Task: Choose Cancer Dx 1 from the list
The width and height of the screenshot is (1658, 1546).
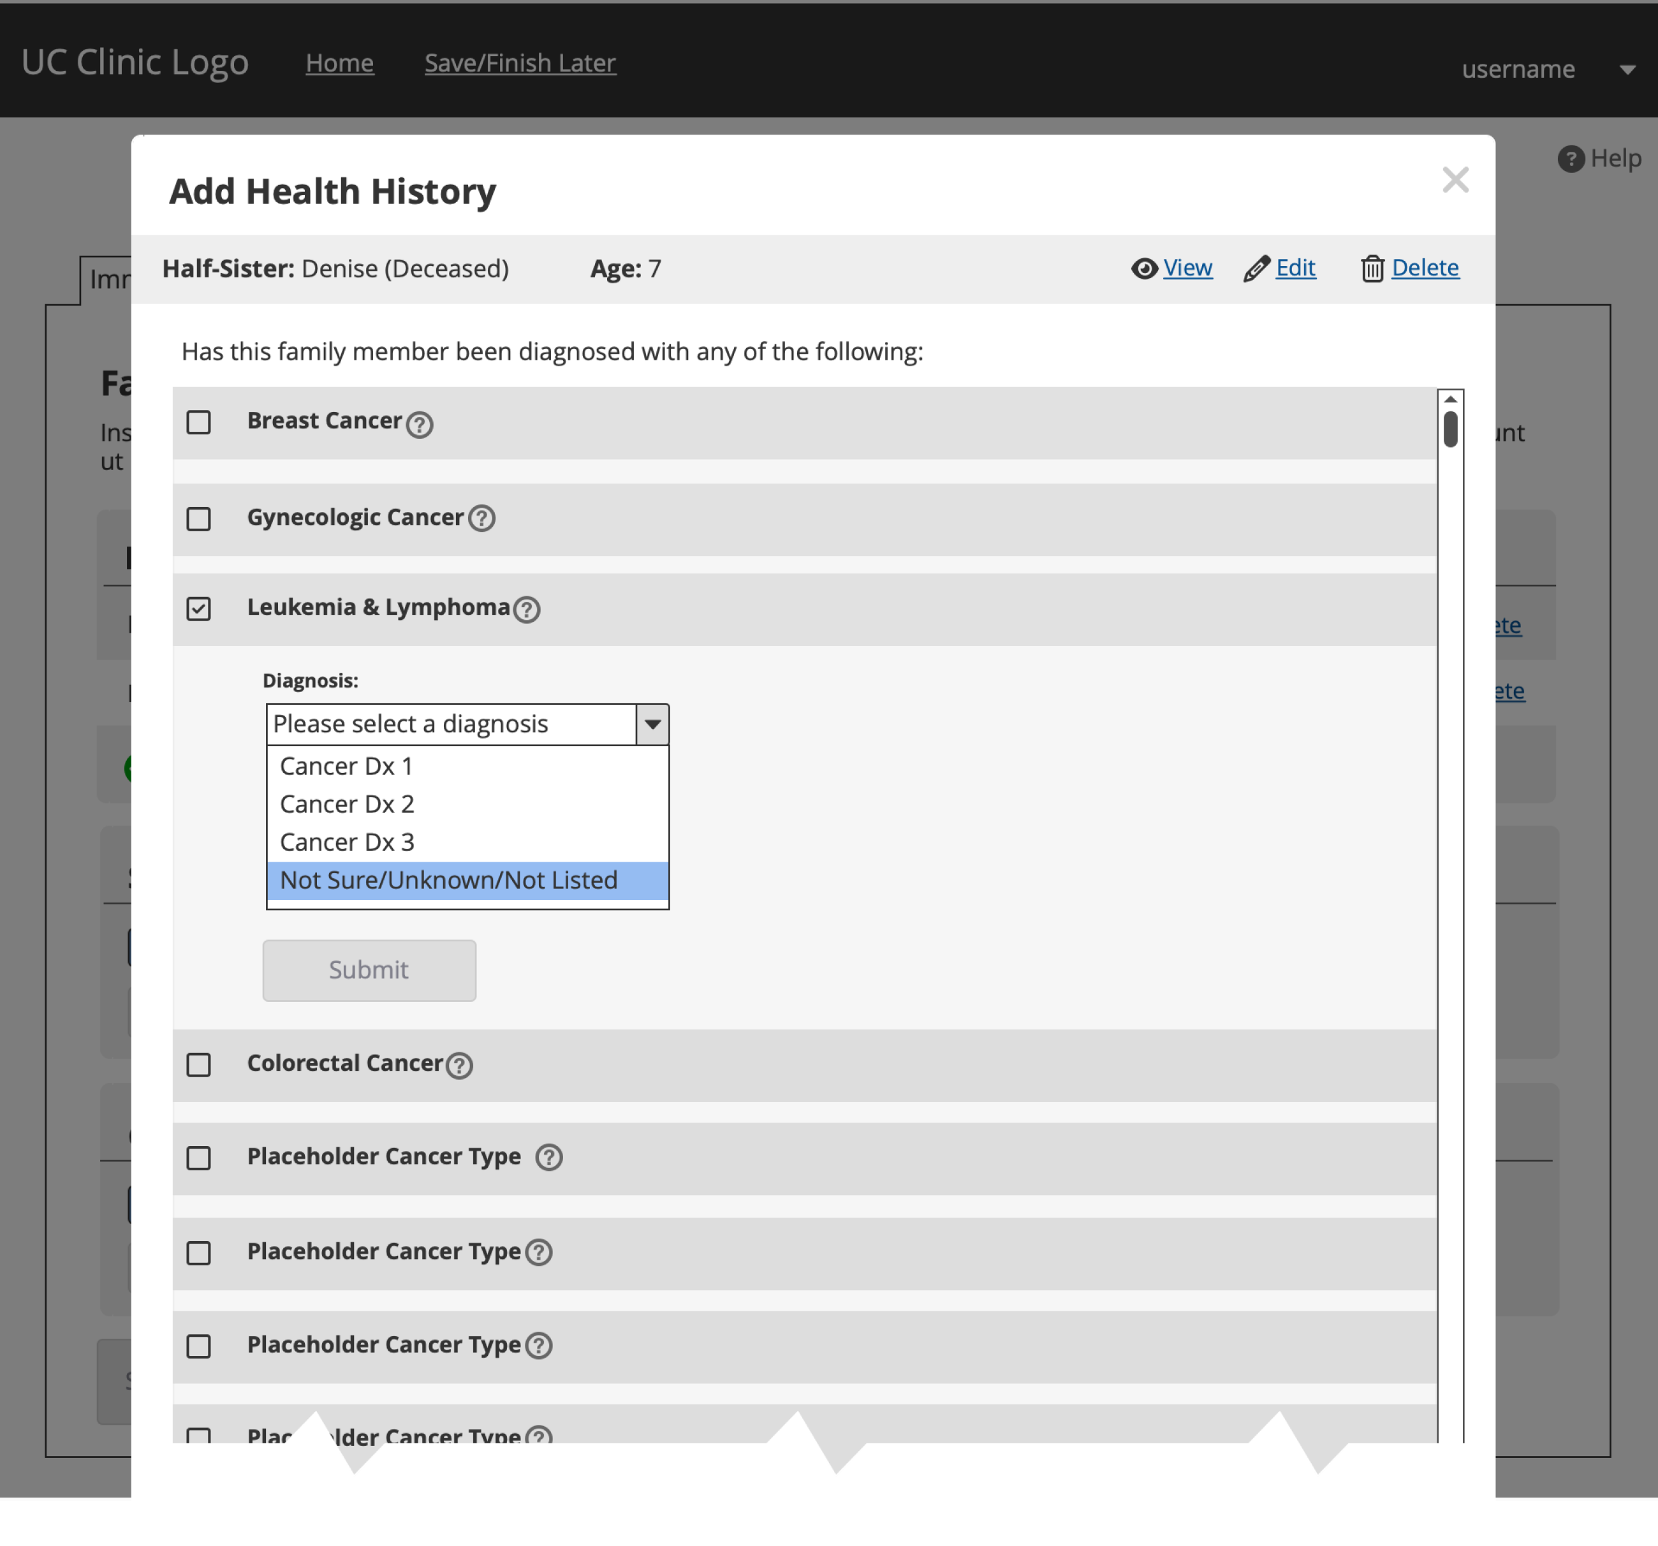Action: click(468, 766)
